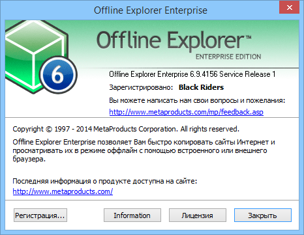Open the Information button

pos(132,215)
